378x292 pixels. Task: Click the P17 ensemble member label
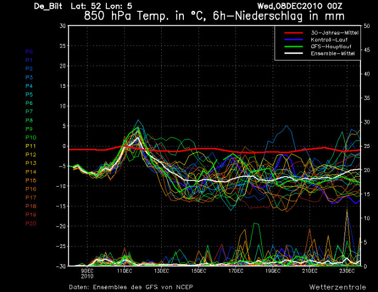[31, 197]
